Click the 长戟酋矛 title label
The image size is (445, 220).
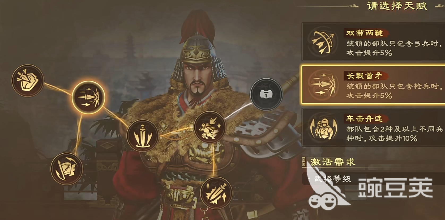coord(364,76)
